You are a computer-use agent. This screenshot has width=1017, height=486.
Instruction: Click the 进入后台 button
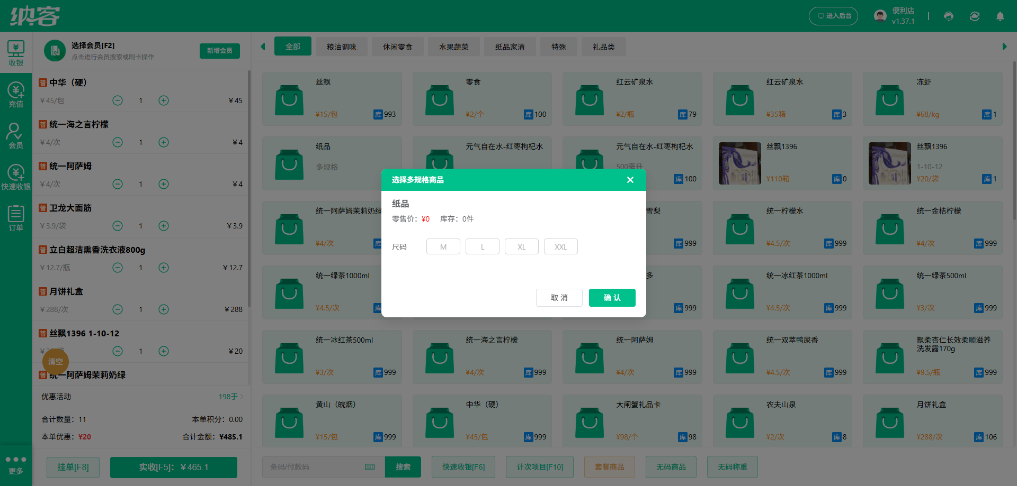[833, 16]
